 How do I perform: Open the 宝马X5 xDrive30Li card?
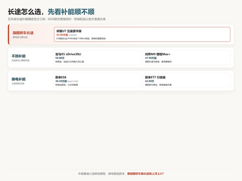click(x=97, y=57)
